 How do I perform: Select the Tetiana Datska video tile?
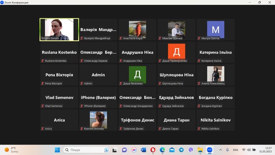pos(59,30)
